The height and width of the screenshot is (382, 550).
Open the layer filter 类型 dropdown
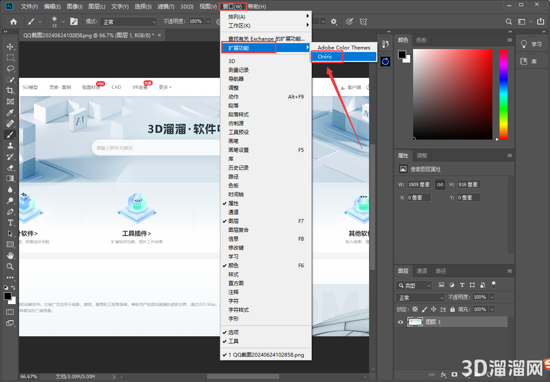414,285
